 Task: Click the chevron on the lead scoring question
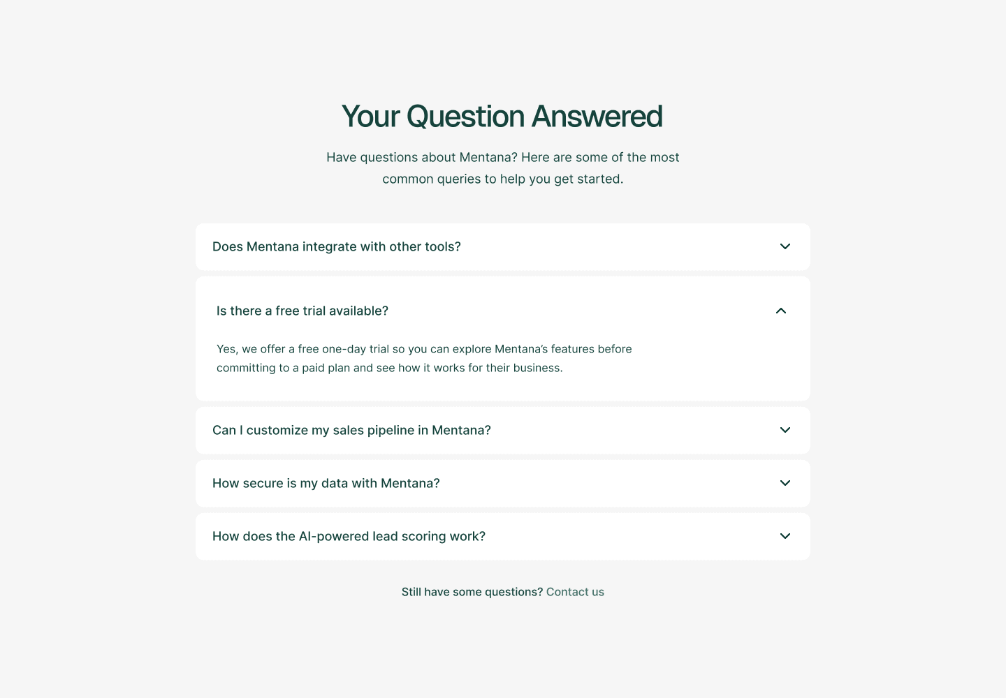pos(785,536)
